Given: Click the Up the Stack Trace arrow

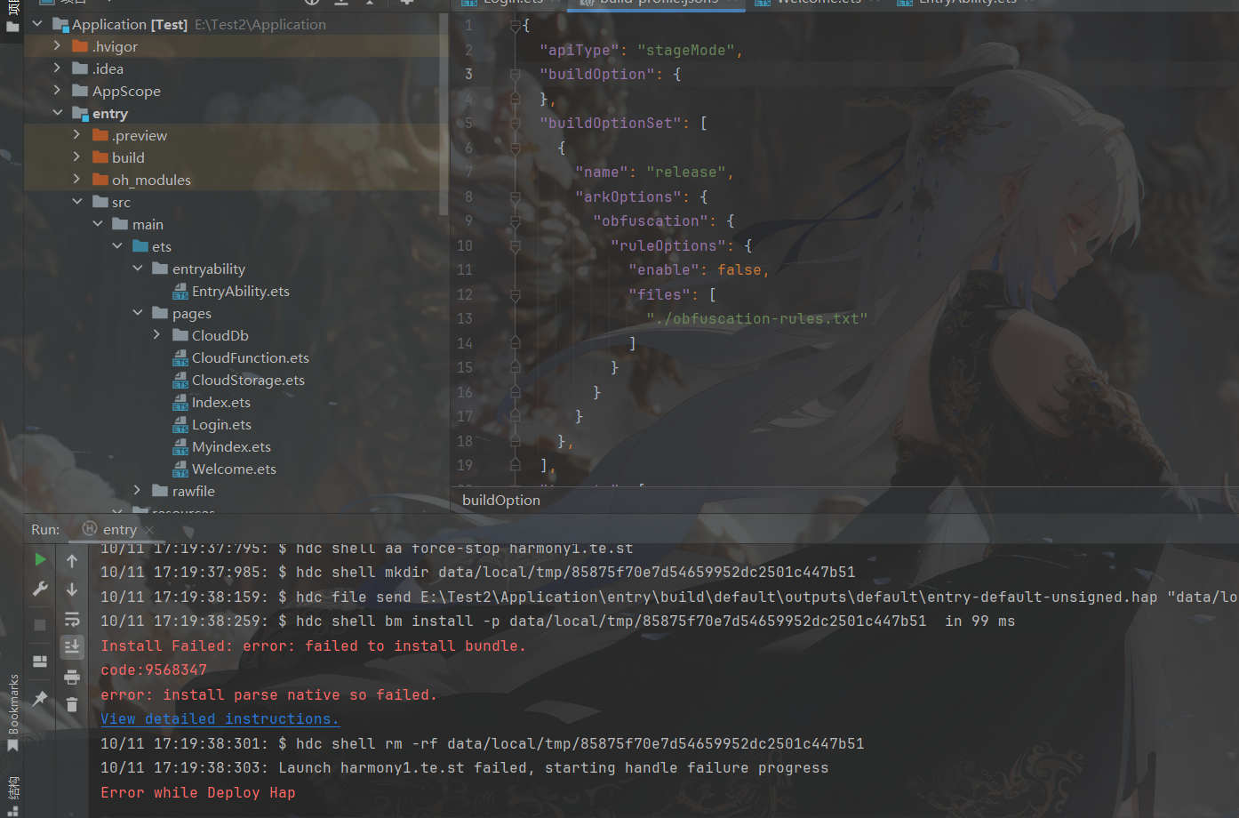Looking at the screenshot, I should 72,560.
